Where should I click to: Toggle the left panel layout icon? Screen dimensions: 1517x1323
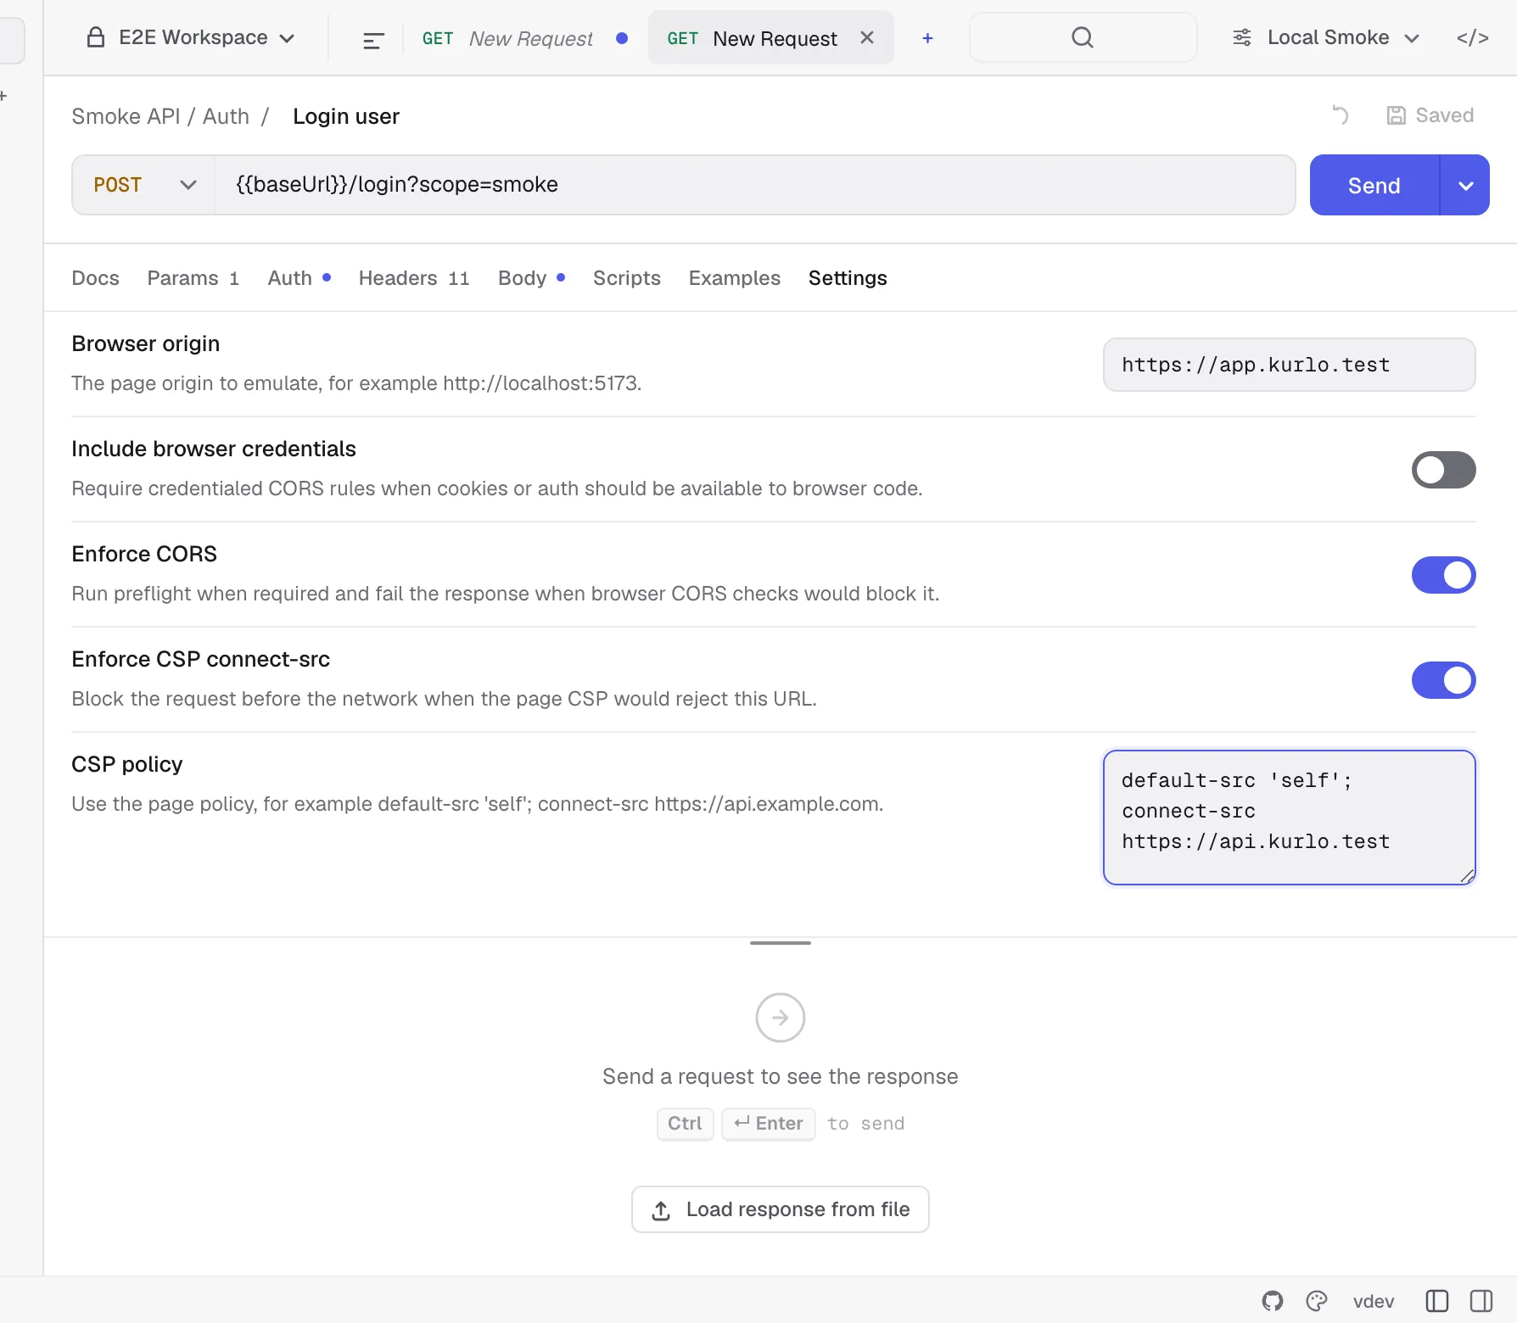tap(1437, 1301)
